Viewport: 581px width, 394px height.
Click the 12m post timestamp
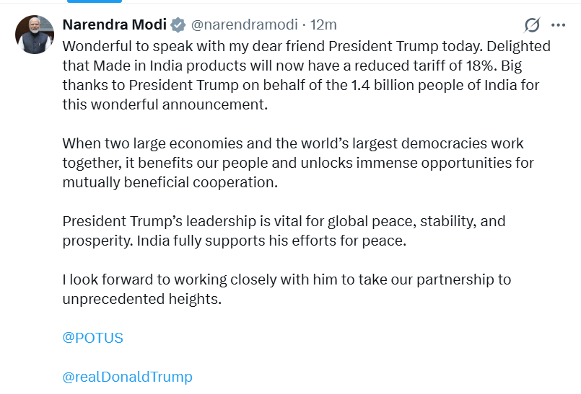click(323, 25)
